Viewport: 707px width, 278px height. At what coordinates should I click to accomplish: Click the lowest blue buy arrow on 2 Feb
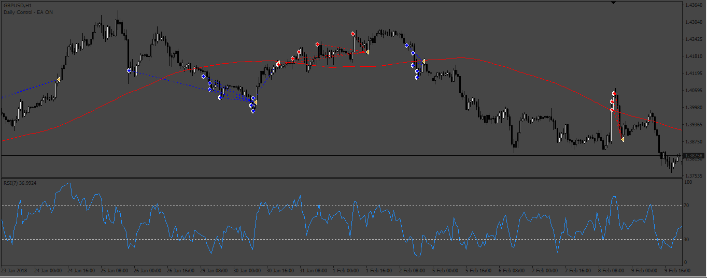tap(417, 77)
